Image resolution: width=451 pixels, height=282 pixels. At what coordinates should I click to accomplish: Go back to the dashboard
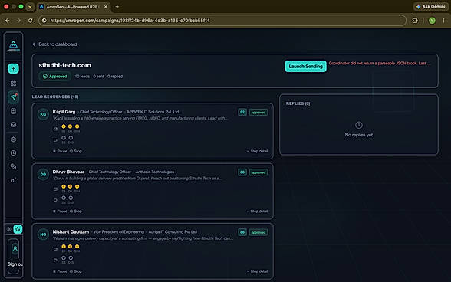click(x=54, y=44)
